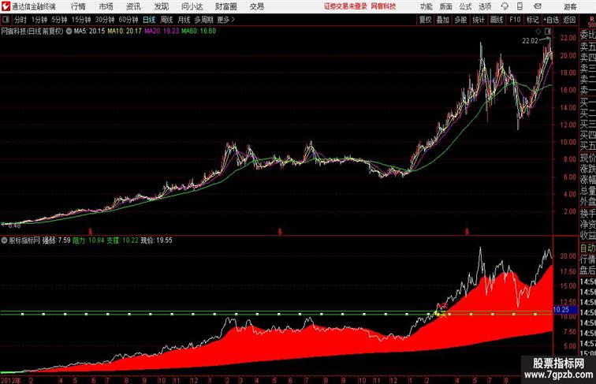The image size is (596, 384).
Task: Open the mail envelope icon
Action: 538,6
